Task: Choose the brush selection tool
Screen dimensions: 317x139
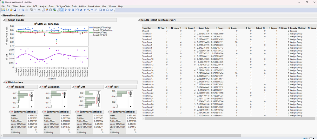Action: pos(81,10)
